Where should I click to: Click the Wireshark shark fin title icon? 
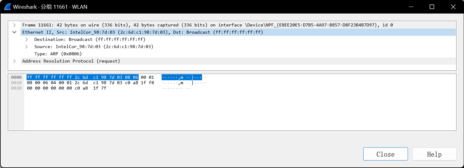7,7
